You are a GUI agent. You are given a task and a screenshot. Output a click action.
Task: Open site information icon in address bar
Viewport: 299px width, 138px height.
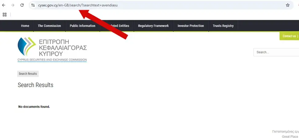pos(33,5)
